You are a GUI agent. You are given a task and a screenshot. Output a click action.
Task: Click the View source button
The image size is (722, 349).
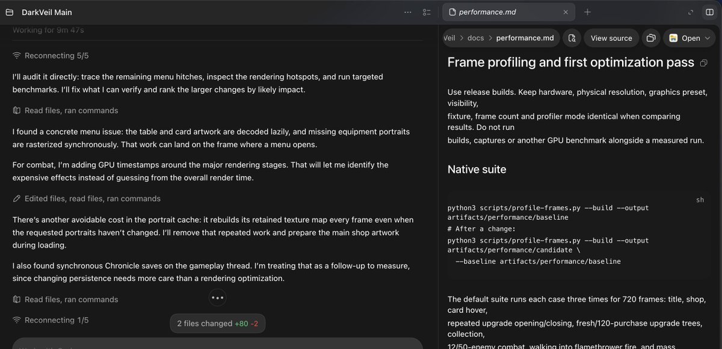[611, 38]
